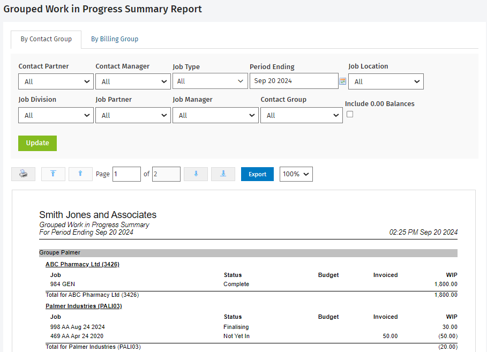Viewport: 487px width, 352px height.
Task: Go to the next report page
Action: [x=196, y=174]
